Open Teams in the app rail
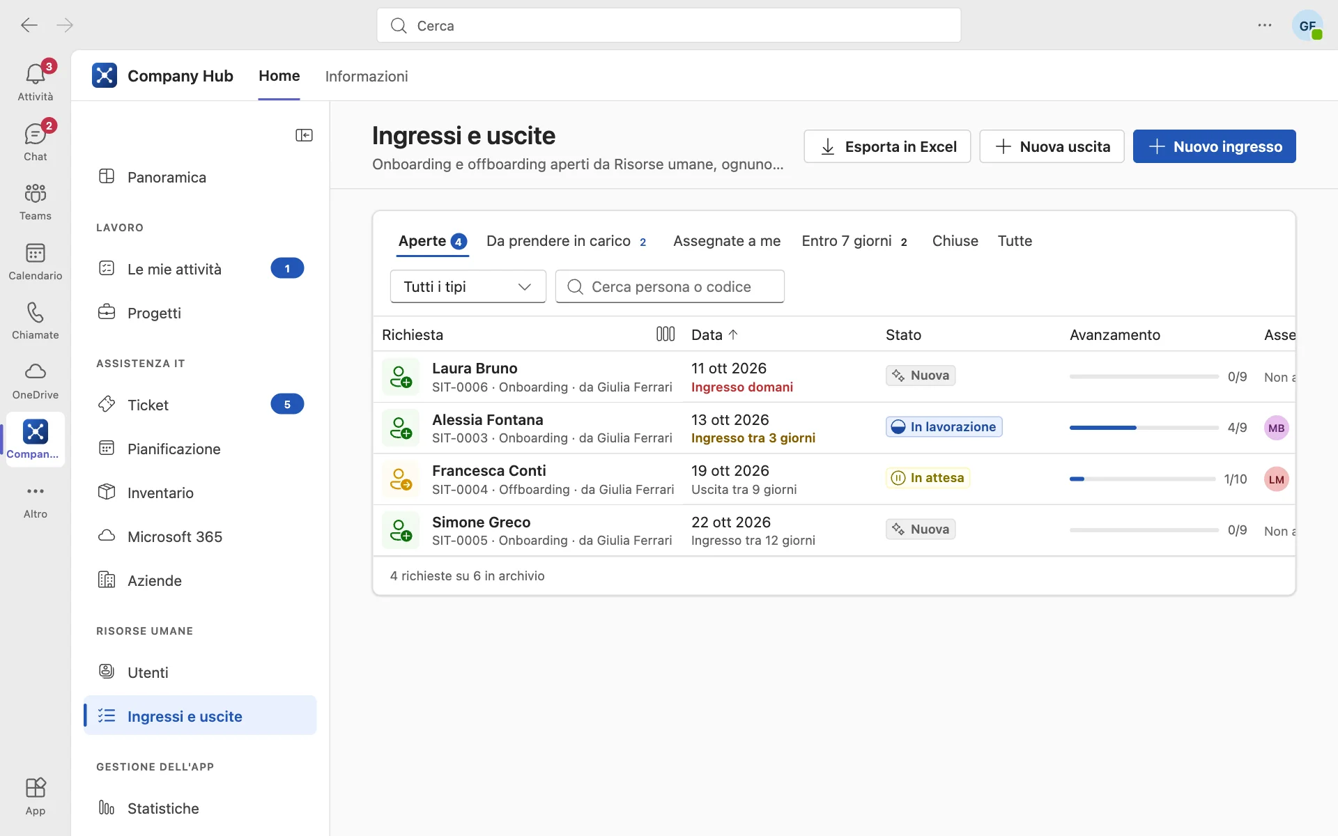1338x836 pixels. pyautogui.click(x=36, y=201)
